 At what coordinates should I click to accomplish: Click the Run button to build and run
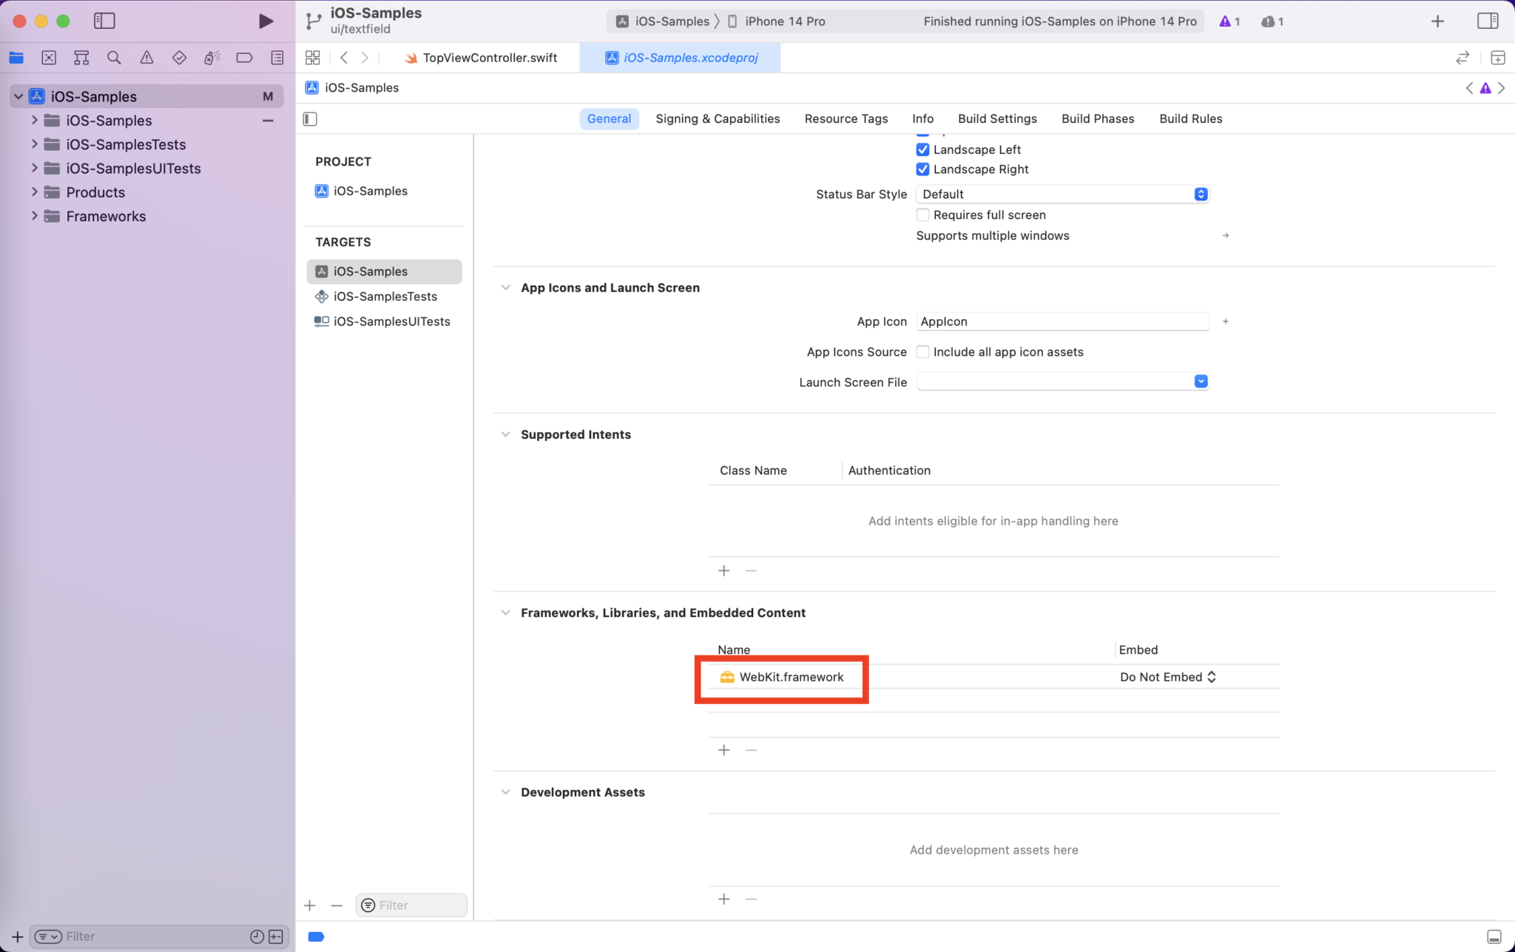[266, 21]
